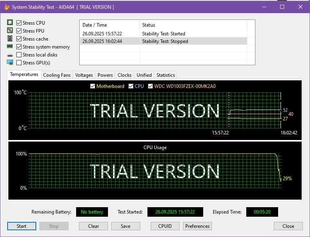Screen dimensions: 310x237
Task: Open the CPUID panel button
Action: tap(165, 226)
